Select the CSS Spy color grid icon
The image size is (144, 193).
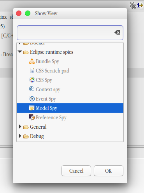point(32,80)
